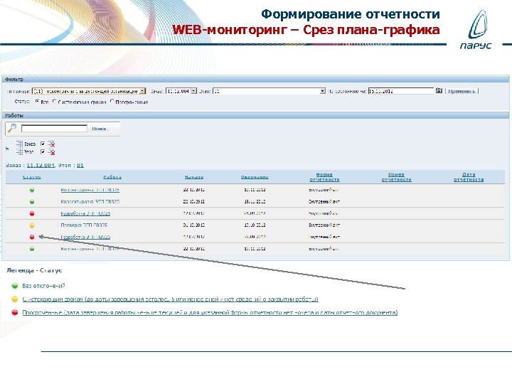
Task: Sort by Номер отчетности column header
Action: [x=396, y=177]
